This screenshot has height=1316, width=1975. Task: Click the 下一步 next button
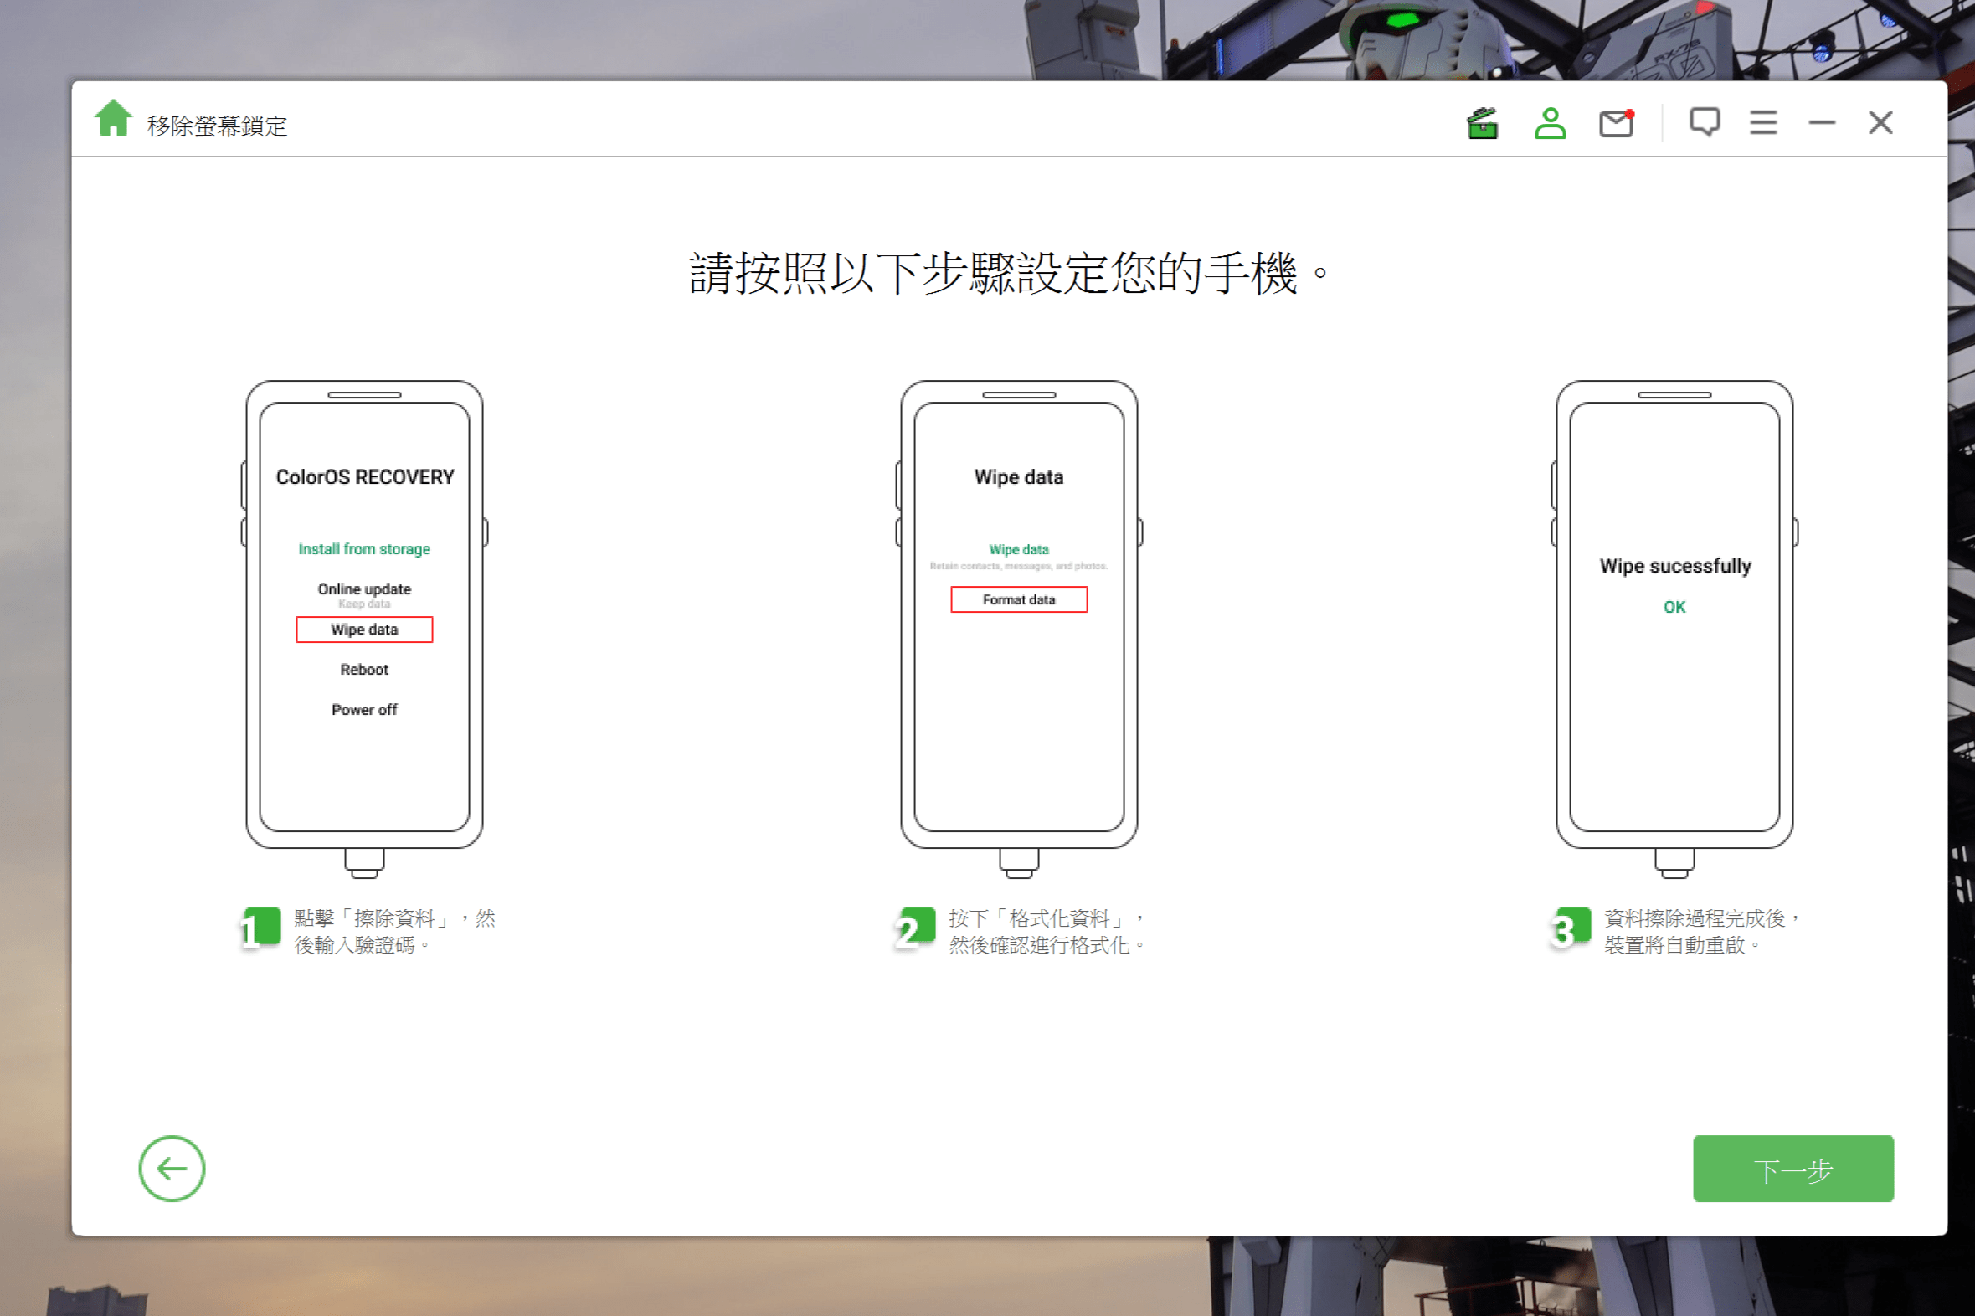tap(1792, 1169)
